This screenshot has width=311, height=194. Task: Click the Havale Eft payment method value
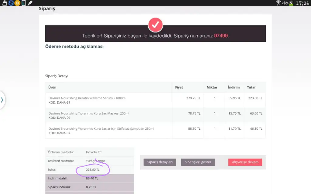pos(94,152)
